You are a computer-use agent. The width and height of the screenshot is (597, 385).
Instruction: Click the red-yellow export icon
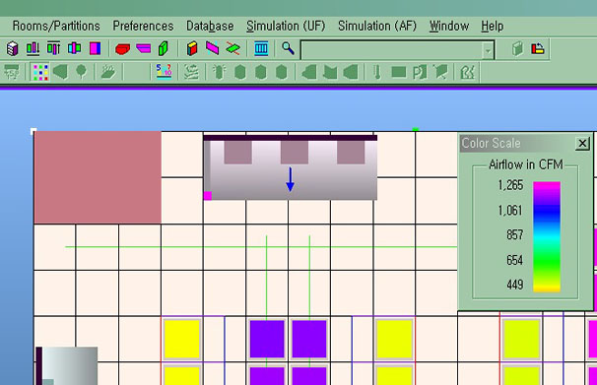pyautogui.click(x=538, y=48)
